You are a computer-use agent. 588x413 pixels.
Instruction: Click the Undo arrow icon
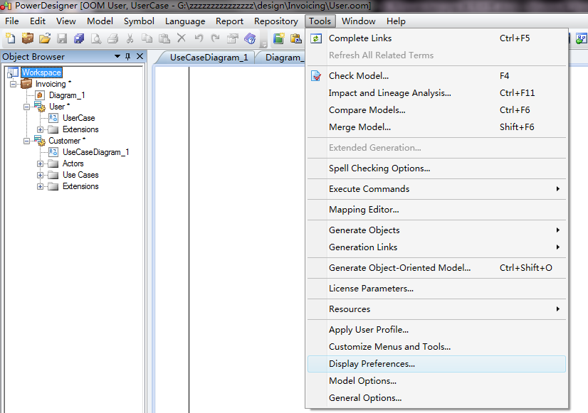pos(199,38)
